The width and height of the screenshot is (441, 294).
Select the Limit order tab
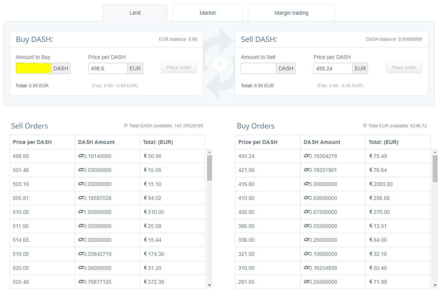[x=135, y=13]
